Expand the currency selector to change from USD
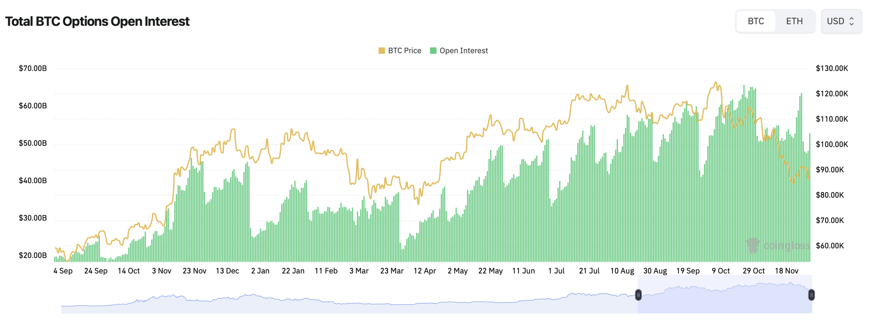Screen dimensions: 870x336 click(x=841, y=21)
